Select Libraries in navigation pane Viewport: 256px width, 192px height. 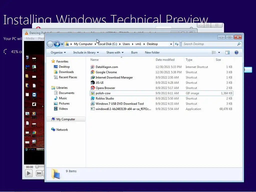[x=62, y=88]
